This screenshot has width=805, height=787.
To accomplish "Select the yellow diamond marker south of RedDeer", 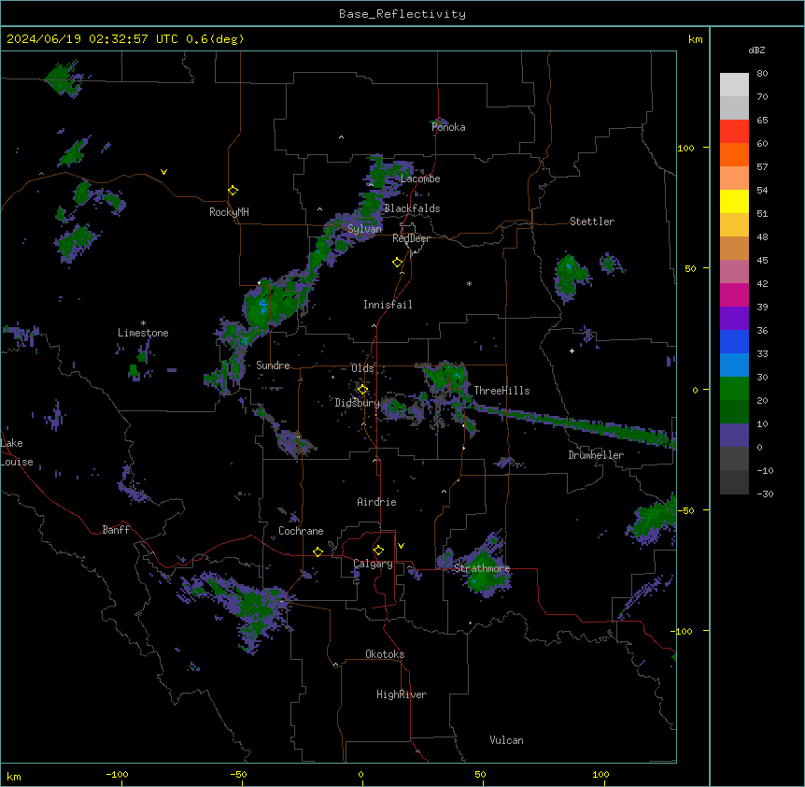I will 397,263.
